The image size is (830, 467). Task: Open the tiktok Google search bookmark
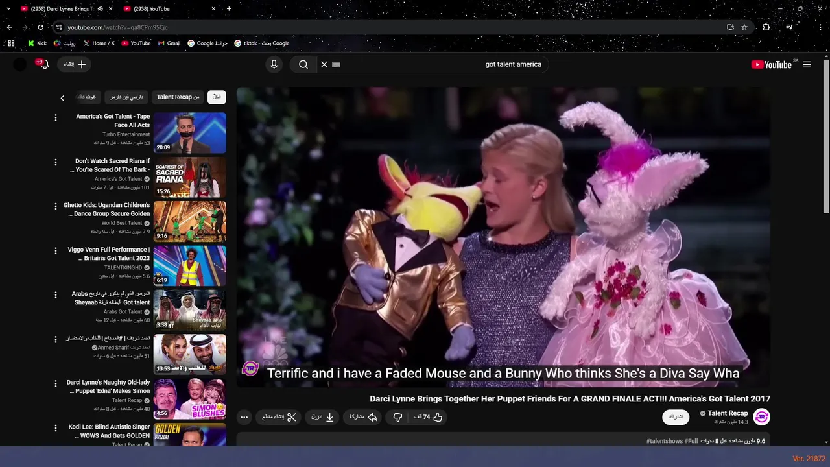pos(261,43)
